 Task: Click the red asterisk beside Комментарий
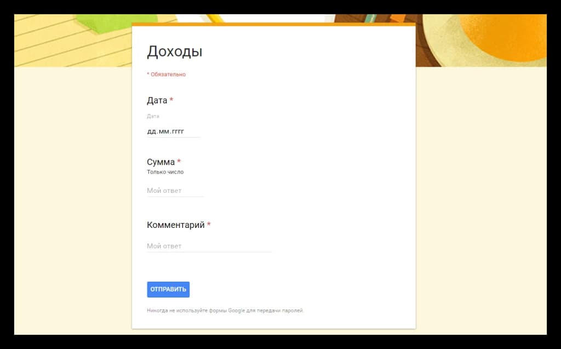[x=209, y=224]
